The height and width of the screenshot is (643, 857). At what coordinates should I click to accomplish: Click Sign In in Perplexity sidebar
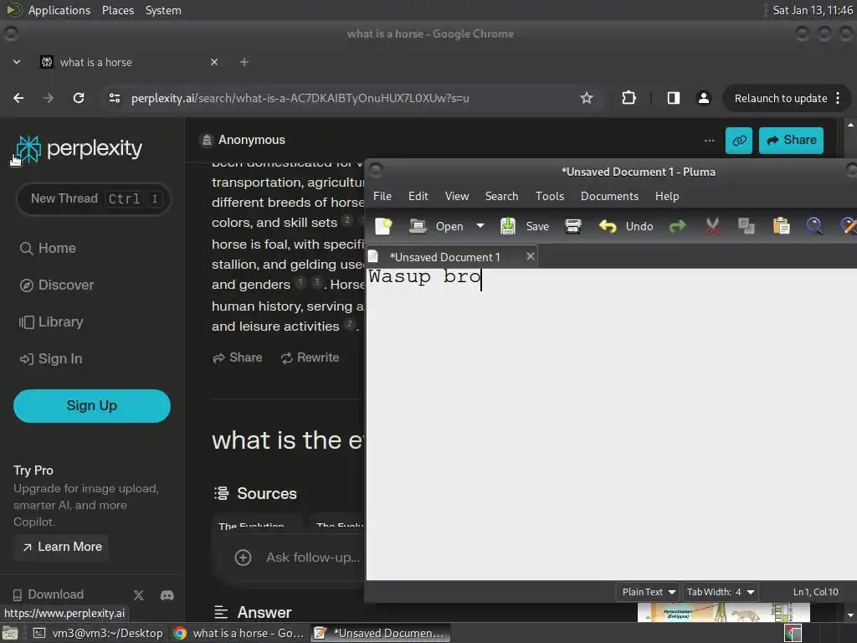[51, 359]
